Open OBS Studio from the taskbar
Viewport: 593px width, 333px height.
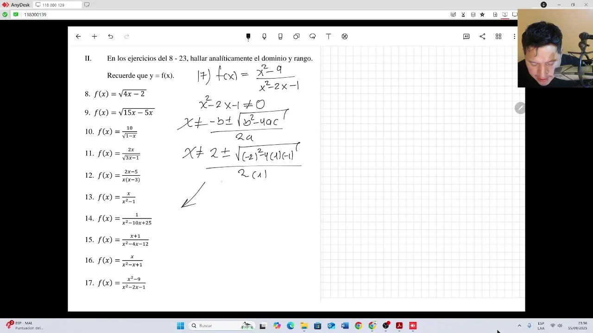tap(385, 326)
